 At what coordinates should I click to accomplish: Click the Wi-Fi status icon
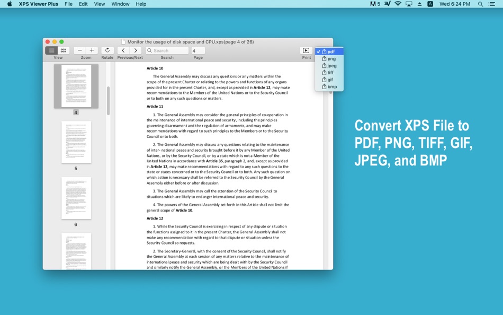tap(398, 4)
